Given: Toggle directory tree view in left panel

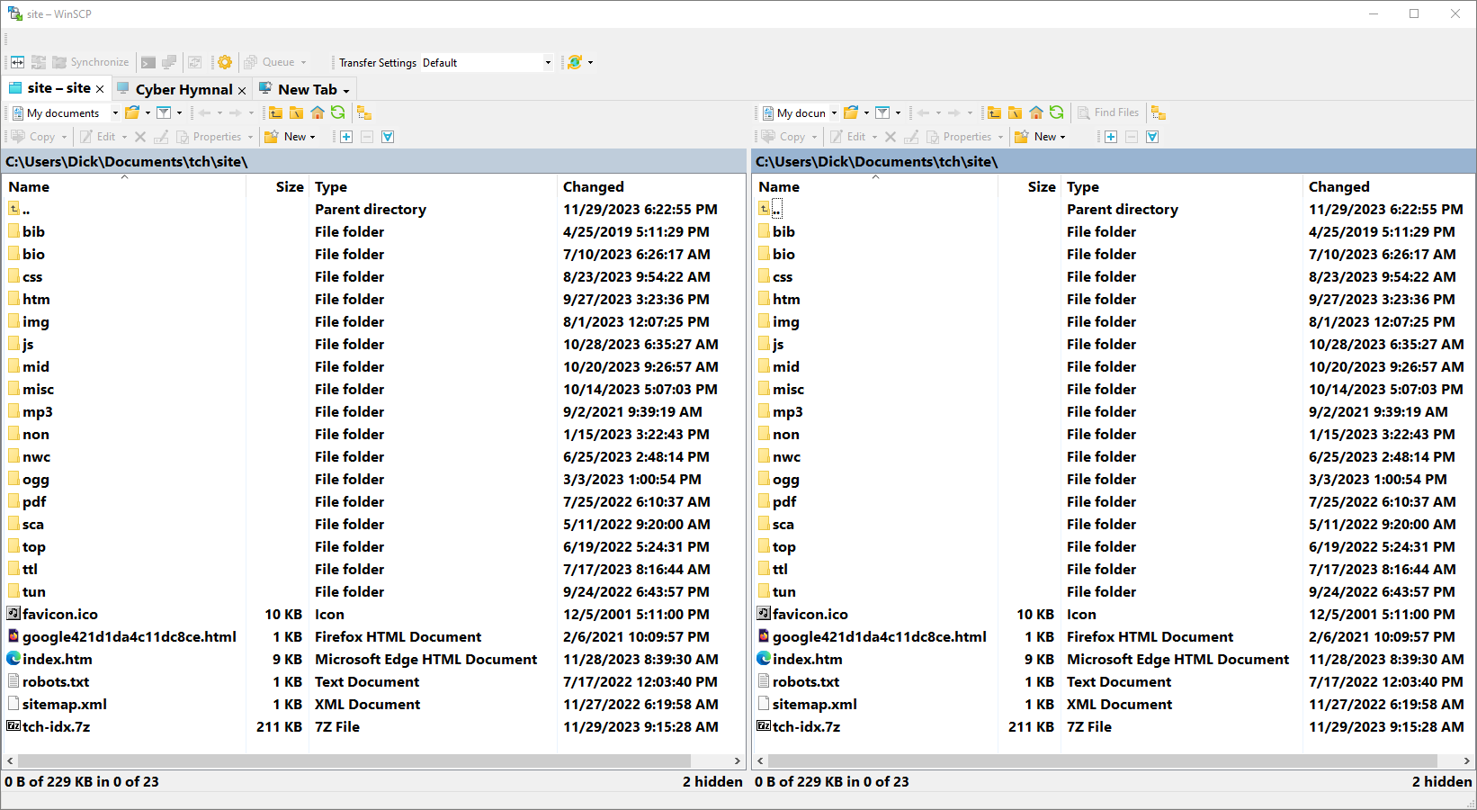Looking at the screenshot, I should (x=364, y=112).
